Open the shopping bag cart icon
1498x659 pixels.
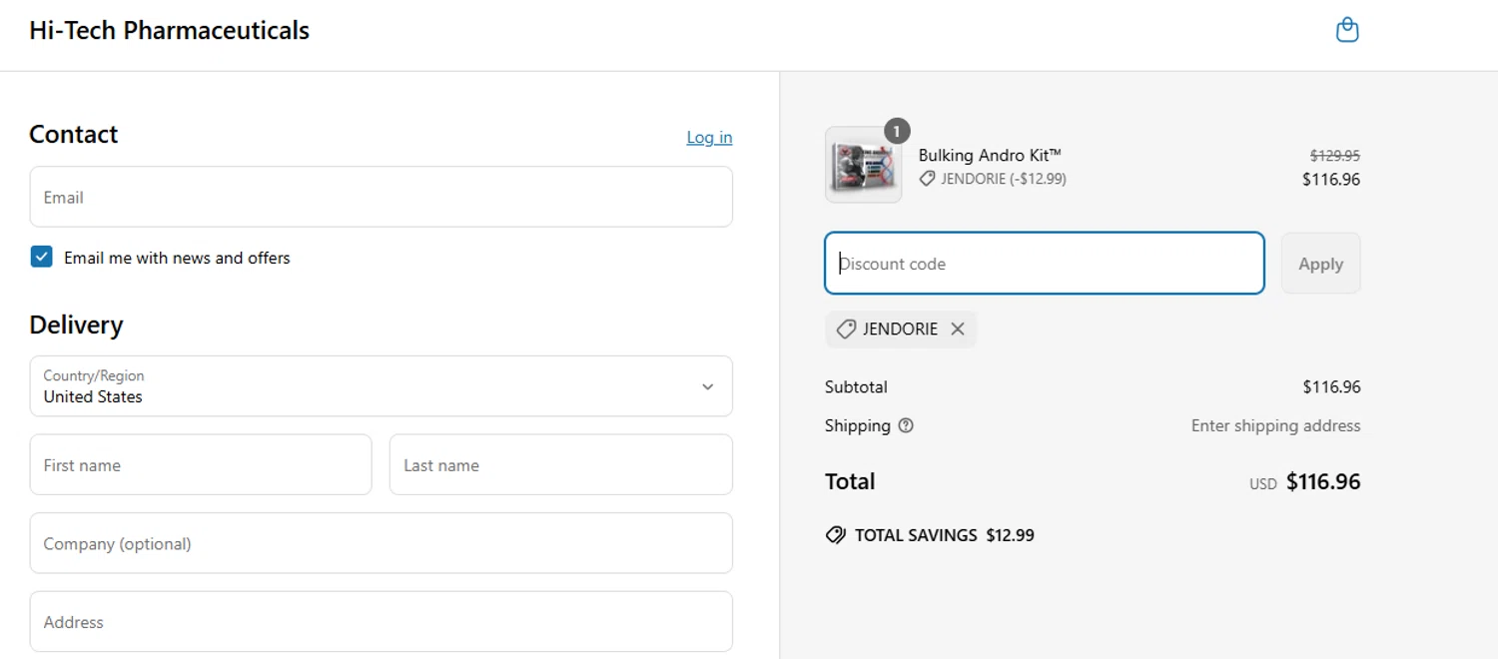pyautogui.click(x=1347, y=30)
